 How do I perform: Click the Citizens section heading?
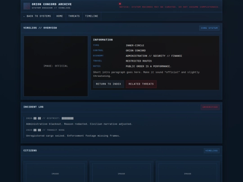[x=30, y=151]
